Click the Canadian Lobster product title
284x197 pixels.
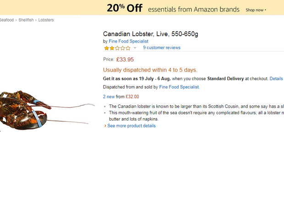(x=151, y=34)
